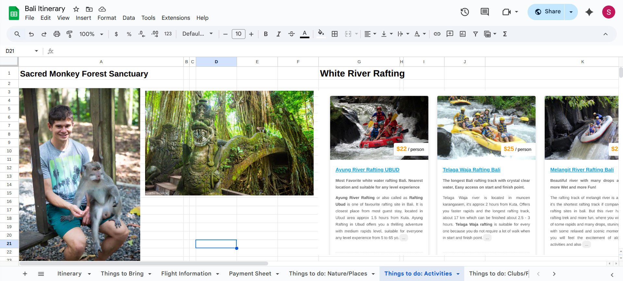Format as currency with the dollar icon
The width and height of the screenshot is (623, 281).
pos(116,34)
